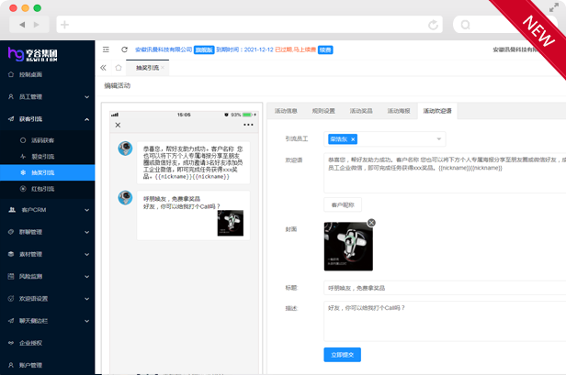The width and height of the screenshot is (566, 375).
Task: Remove the cover image with its X icon
Action: [371, 223]
